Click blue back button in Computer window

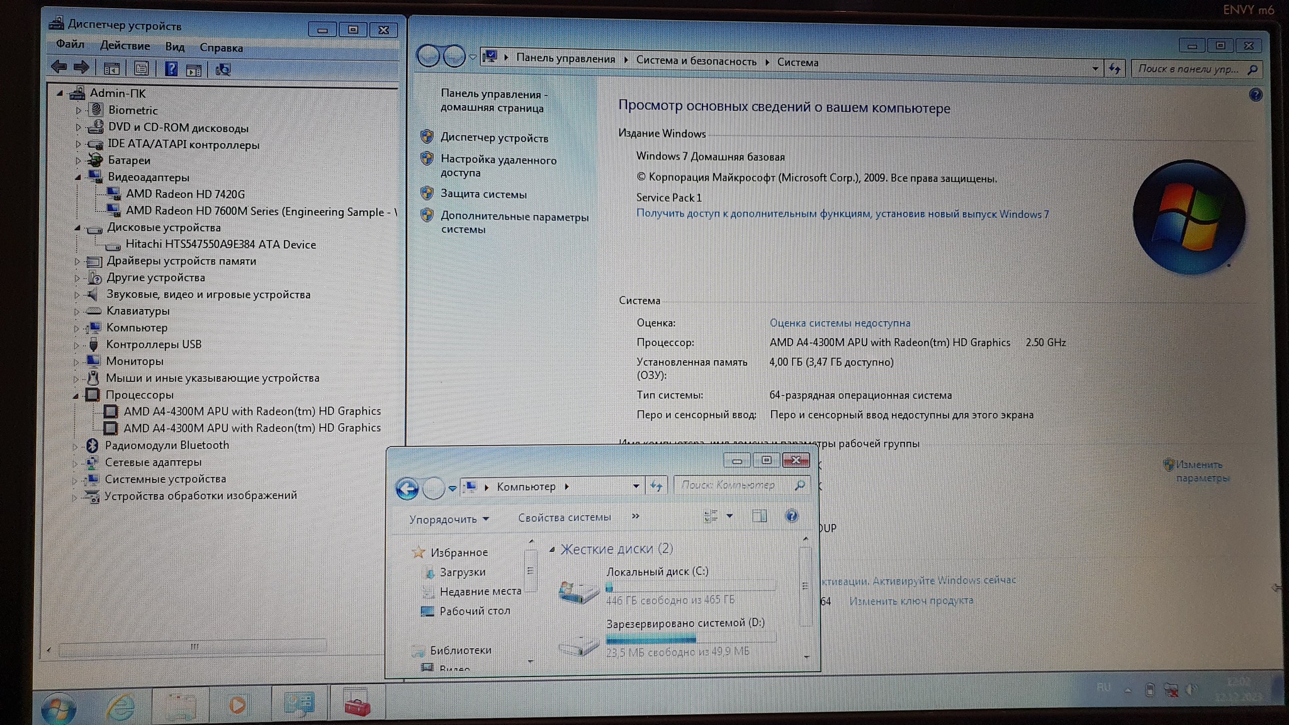point(407,488)
